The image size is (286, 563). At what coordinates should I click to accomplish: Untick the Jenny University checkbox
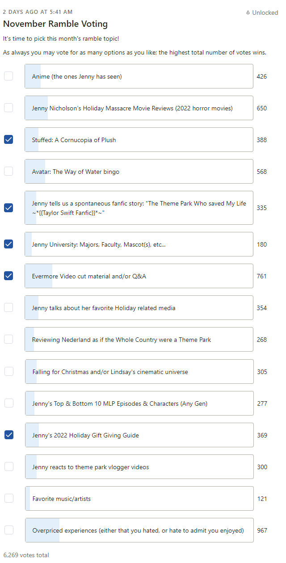click(x=8, y=244)
